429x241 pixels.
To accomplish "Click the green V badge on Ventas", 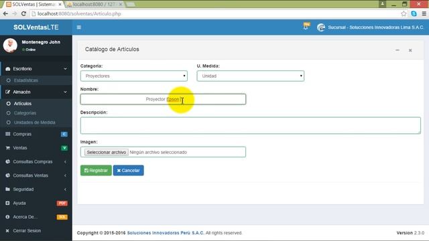I will pyautogui.click(x=64, y=148).
